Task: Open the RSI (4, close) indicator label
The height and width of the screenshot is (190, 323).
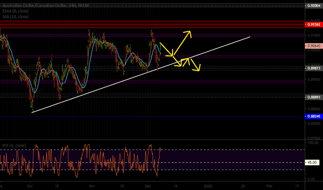Action: 14,145
